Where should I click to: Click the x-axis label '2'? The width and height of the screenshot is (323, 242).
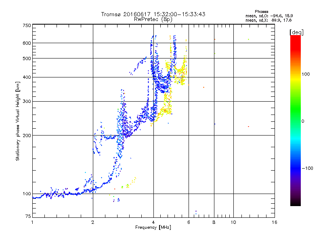click(x=93, y=222)
